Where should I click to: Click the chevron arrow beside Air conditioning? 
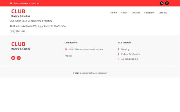(x=119, y=59)
